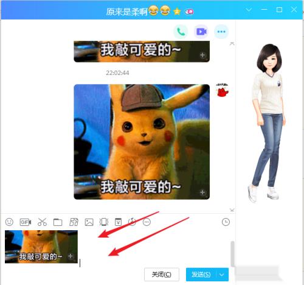
Task: Click the yellow star icon in title
Action: pos(177,12)
